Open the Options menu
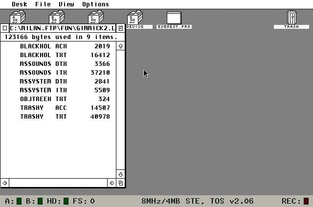The image size is (313, 207). [x=95, y=4]
